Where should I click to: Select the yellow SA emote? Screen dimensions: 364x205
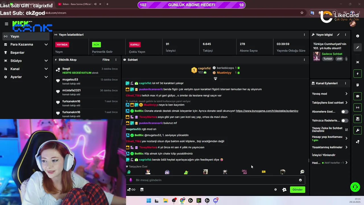click(x=264, y=172)
